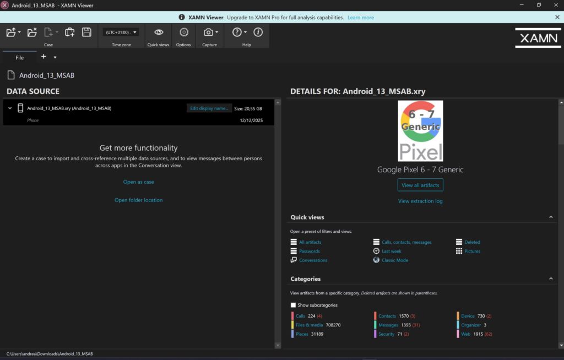
Task: Dismiss the XAMN Pro upgrade banner
Action: click(557, 18)
